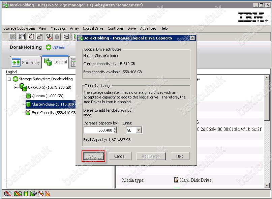Close the Increase Logical Drive Capacity dialog
Screen dimensions: 272x199
tap(192, 38)
